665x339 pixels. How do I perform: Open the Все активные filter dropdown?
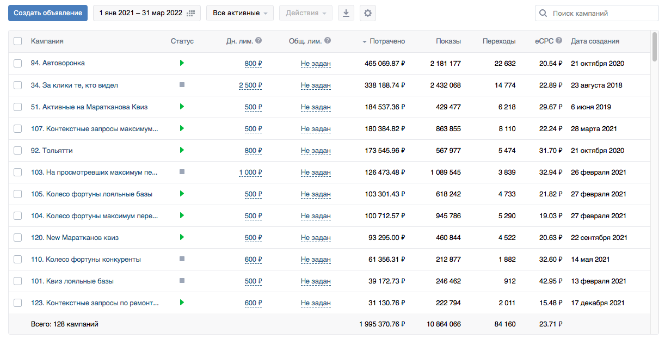point(239,13)
